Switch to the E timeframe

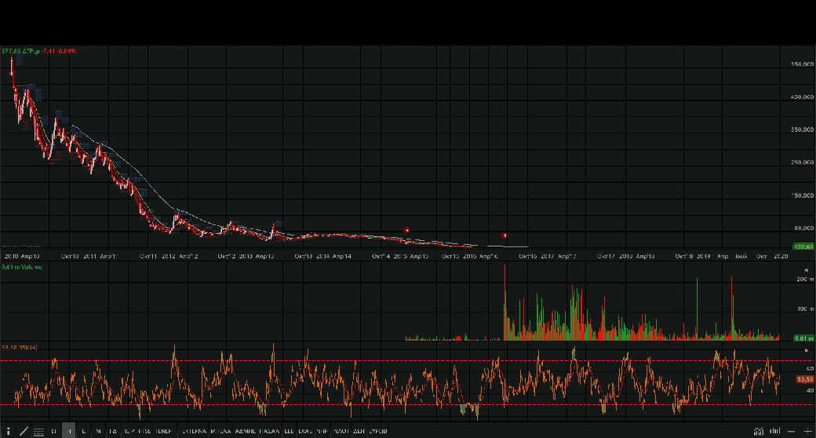click(x=83, y=431)
